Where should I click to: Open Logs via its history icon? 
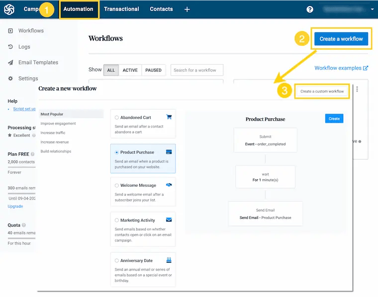[10, 47]
